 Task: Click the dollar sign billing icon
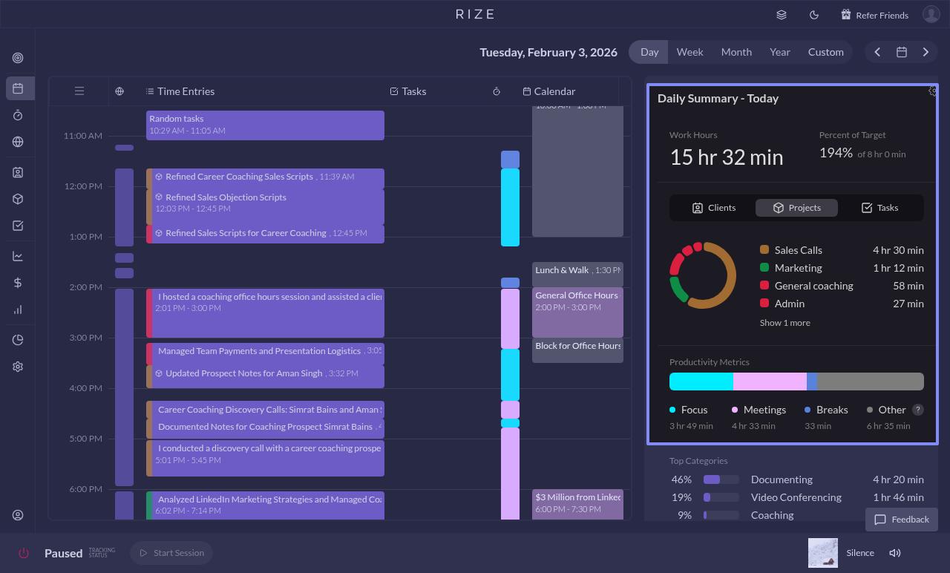[x=18, y=283]
